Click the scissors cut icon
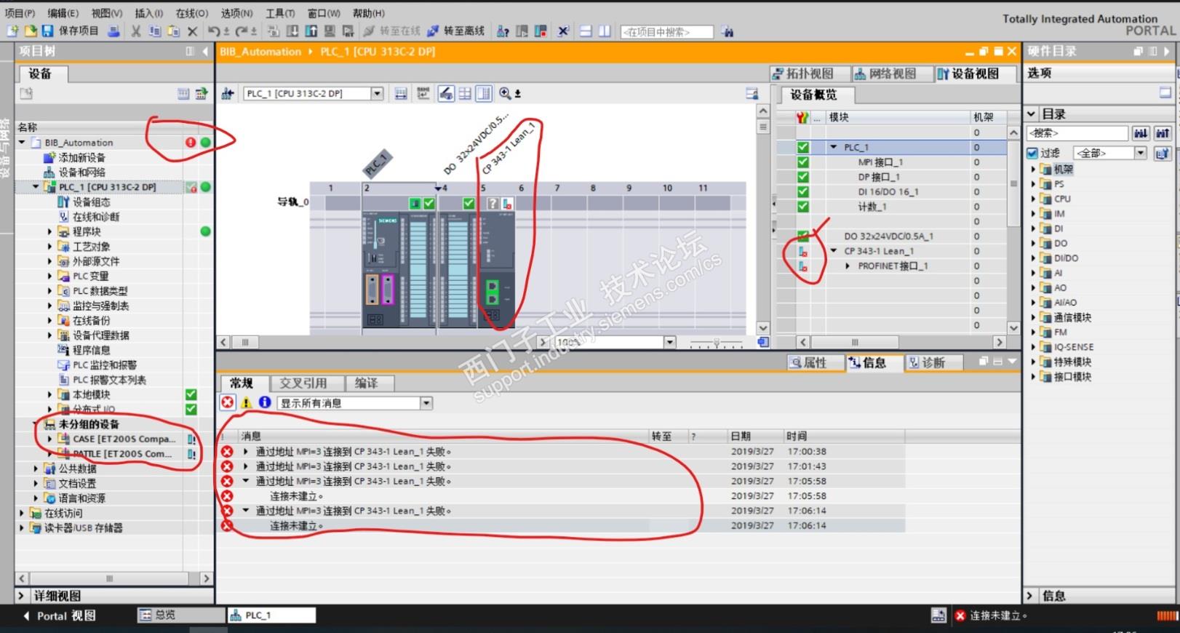This screenshot has width=1180, height=633. coord(136,31)
